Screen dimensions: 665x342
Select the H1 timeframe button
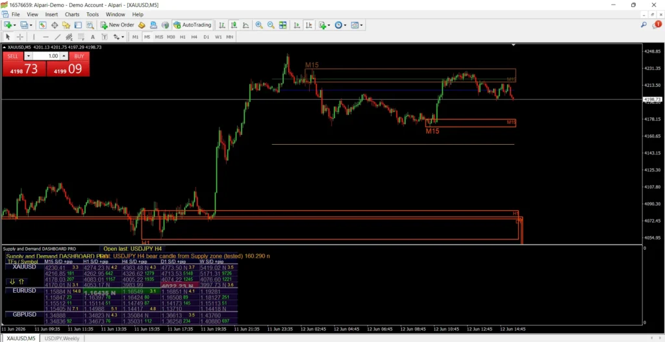182,37
